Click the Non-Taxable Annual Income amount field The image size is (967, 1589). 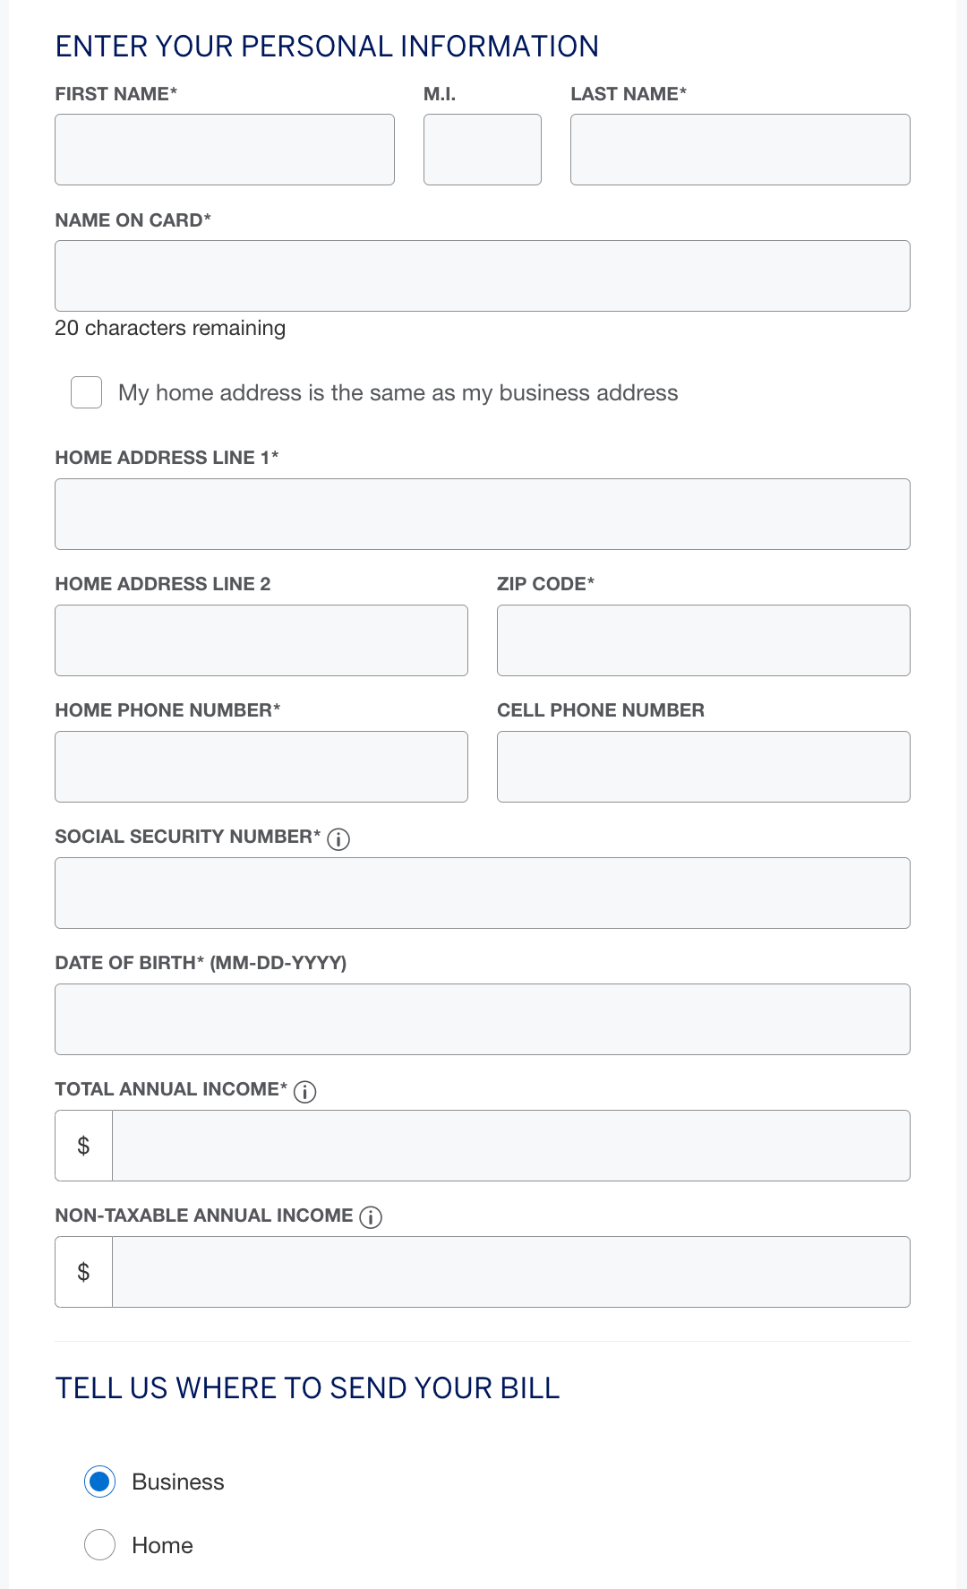[x=510, y=1271]
